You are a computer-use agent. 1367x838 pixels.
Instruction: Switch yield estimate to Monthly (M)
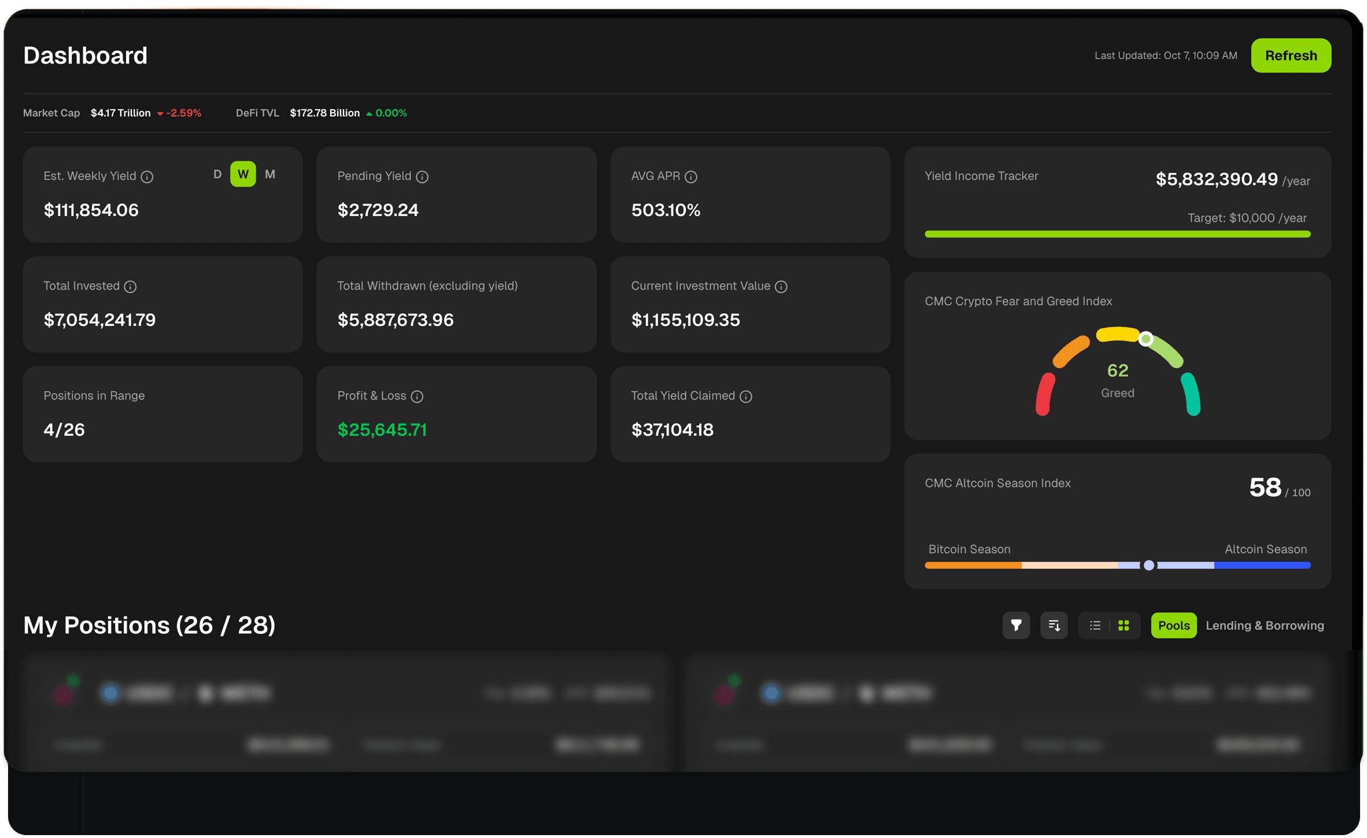coord(270,175)
